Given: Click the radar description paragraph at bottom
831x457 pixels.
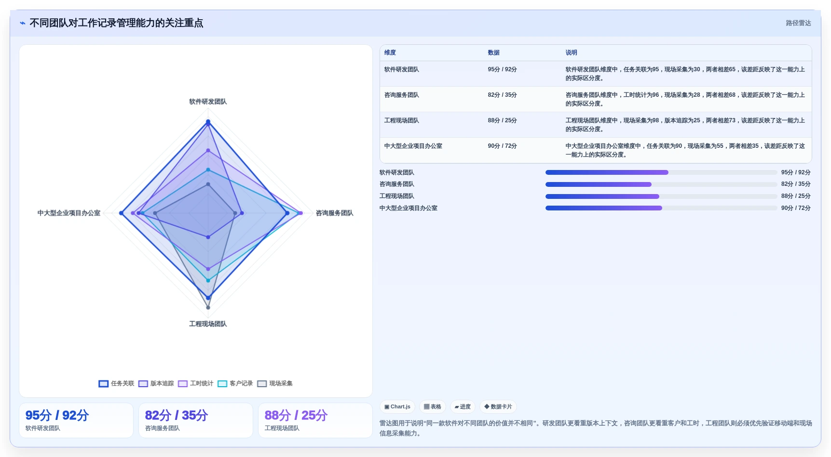Looking at the screenshot, I should (596, 428).
